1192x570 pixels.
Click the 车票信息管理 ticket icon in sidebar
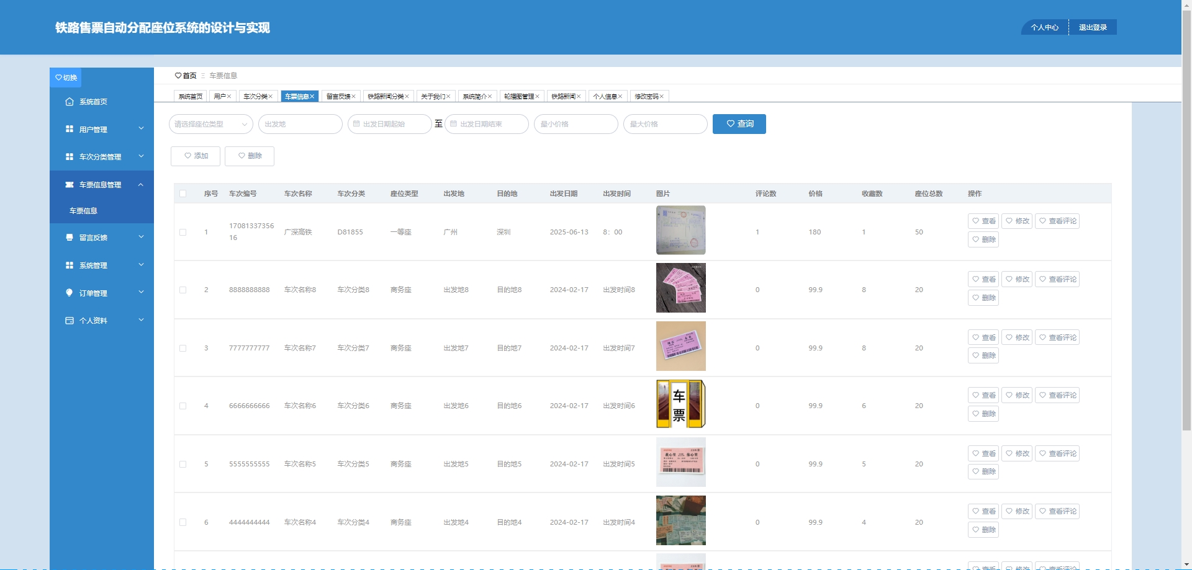70,185
